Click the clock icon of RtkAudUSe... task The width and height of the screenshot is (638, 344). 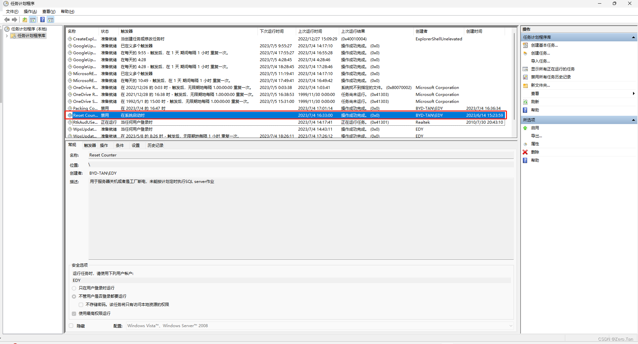click(x=70, y=122)
